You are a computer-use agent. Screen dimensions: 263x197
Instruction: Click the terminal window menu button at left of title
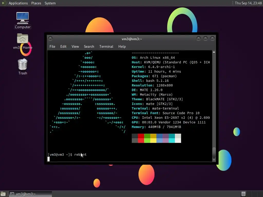coord(50,39)
